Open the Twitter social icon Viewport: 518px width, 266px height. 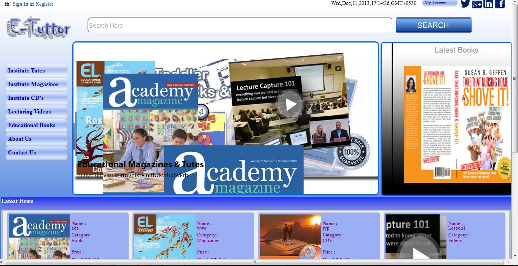coord(465,4)
